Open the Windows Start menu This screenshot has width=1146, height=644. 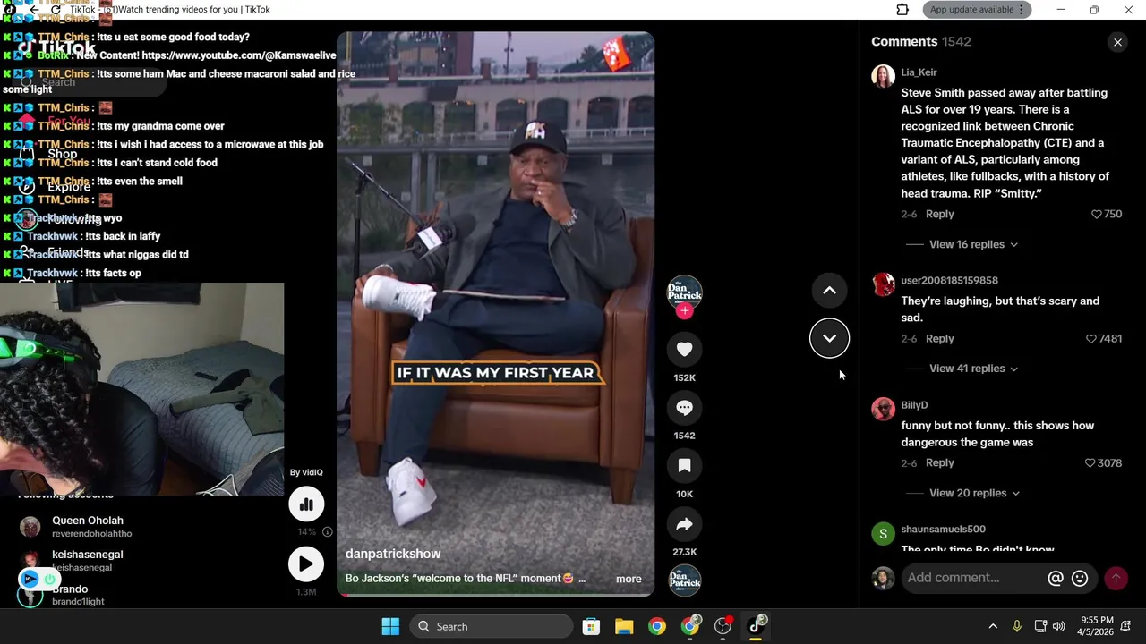390,626
